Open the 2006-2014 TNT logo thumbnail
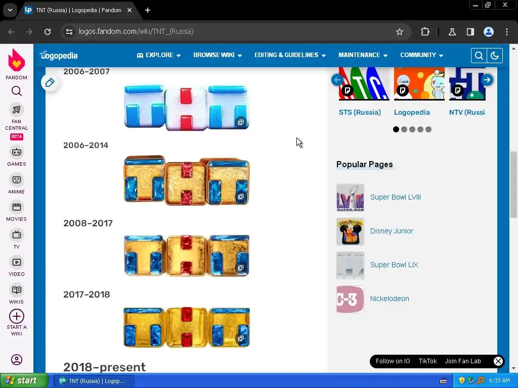This screenshot has width=518, height=388. (187, 180)
